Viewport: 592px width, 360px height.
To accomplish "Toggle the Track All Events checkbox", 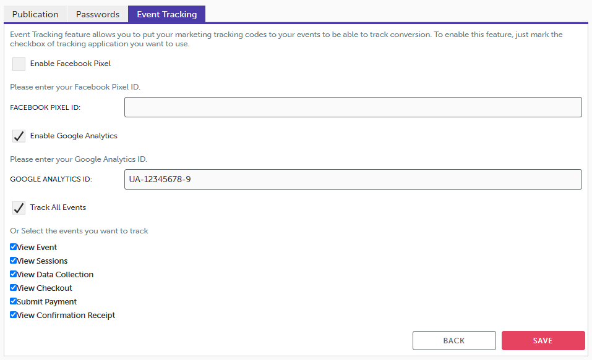I will pyautogui.click(x=19, y=208).
